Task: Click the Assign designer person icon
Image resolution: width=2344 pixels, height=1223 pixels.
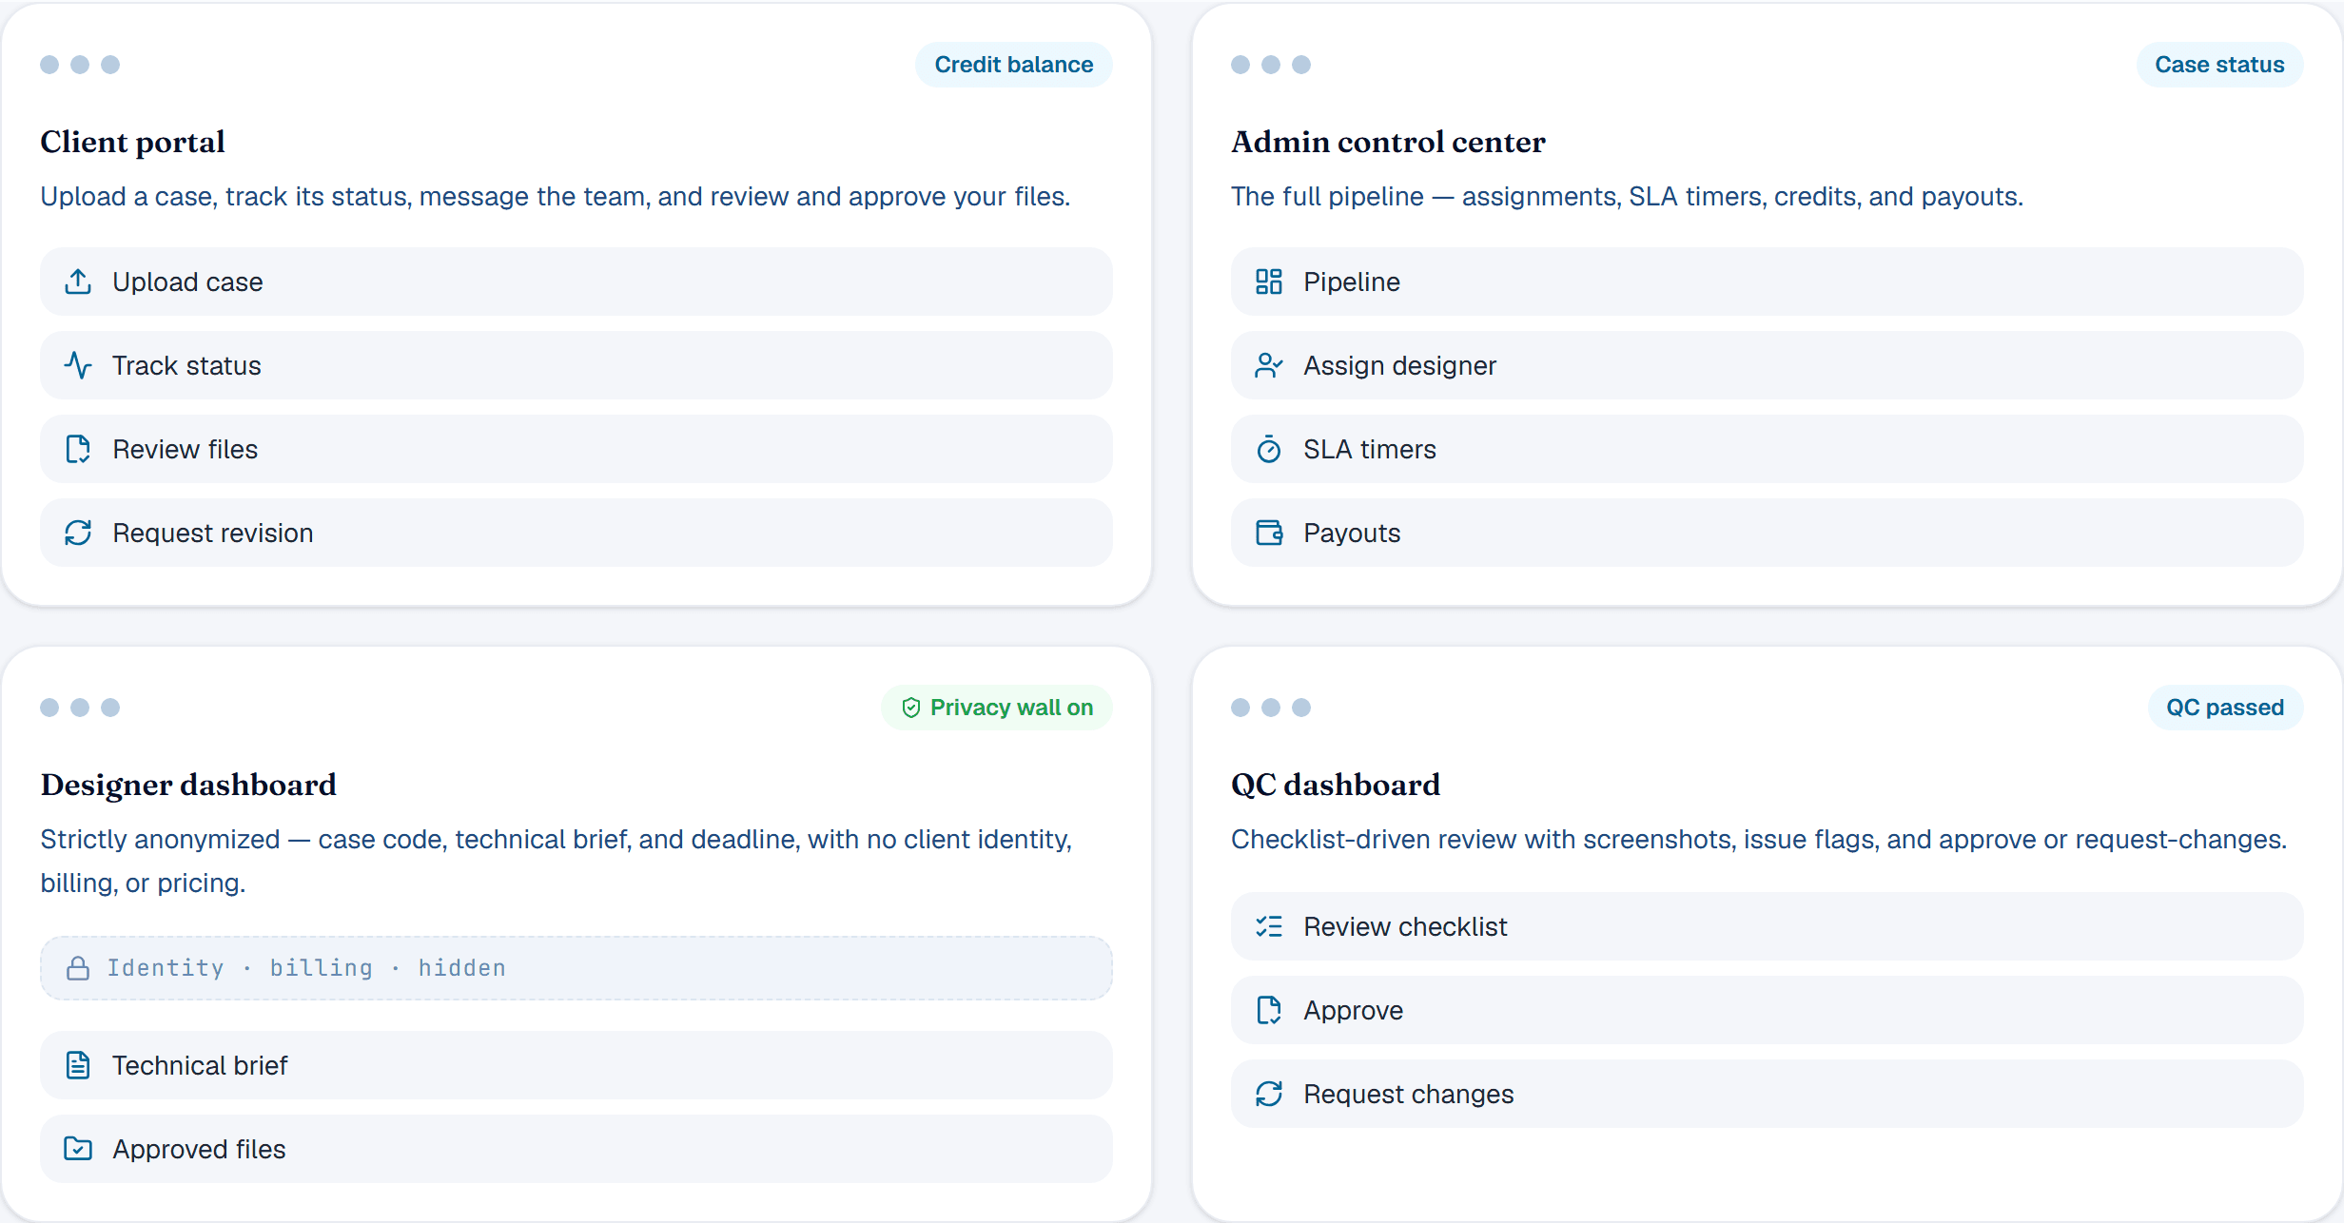Action: point(1269,365)
